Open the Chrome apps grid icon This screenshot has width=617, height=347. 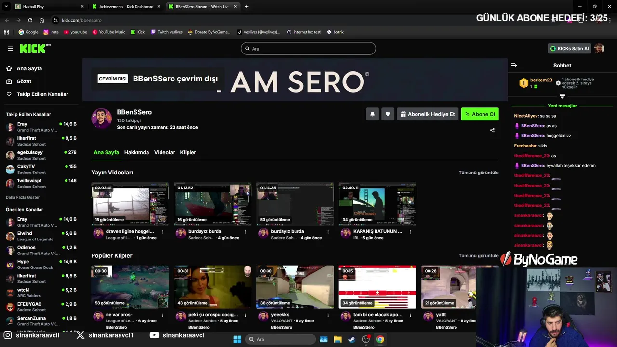coord(6,32)
